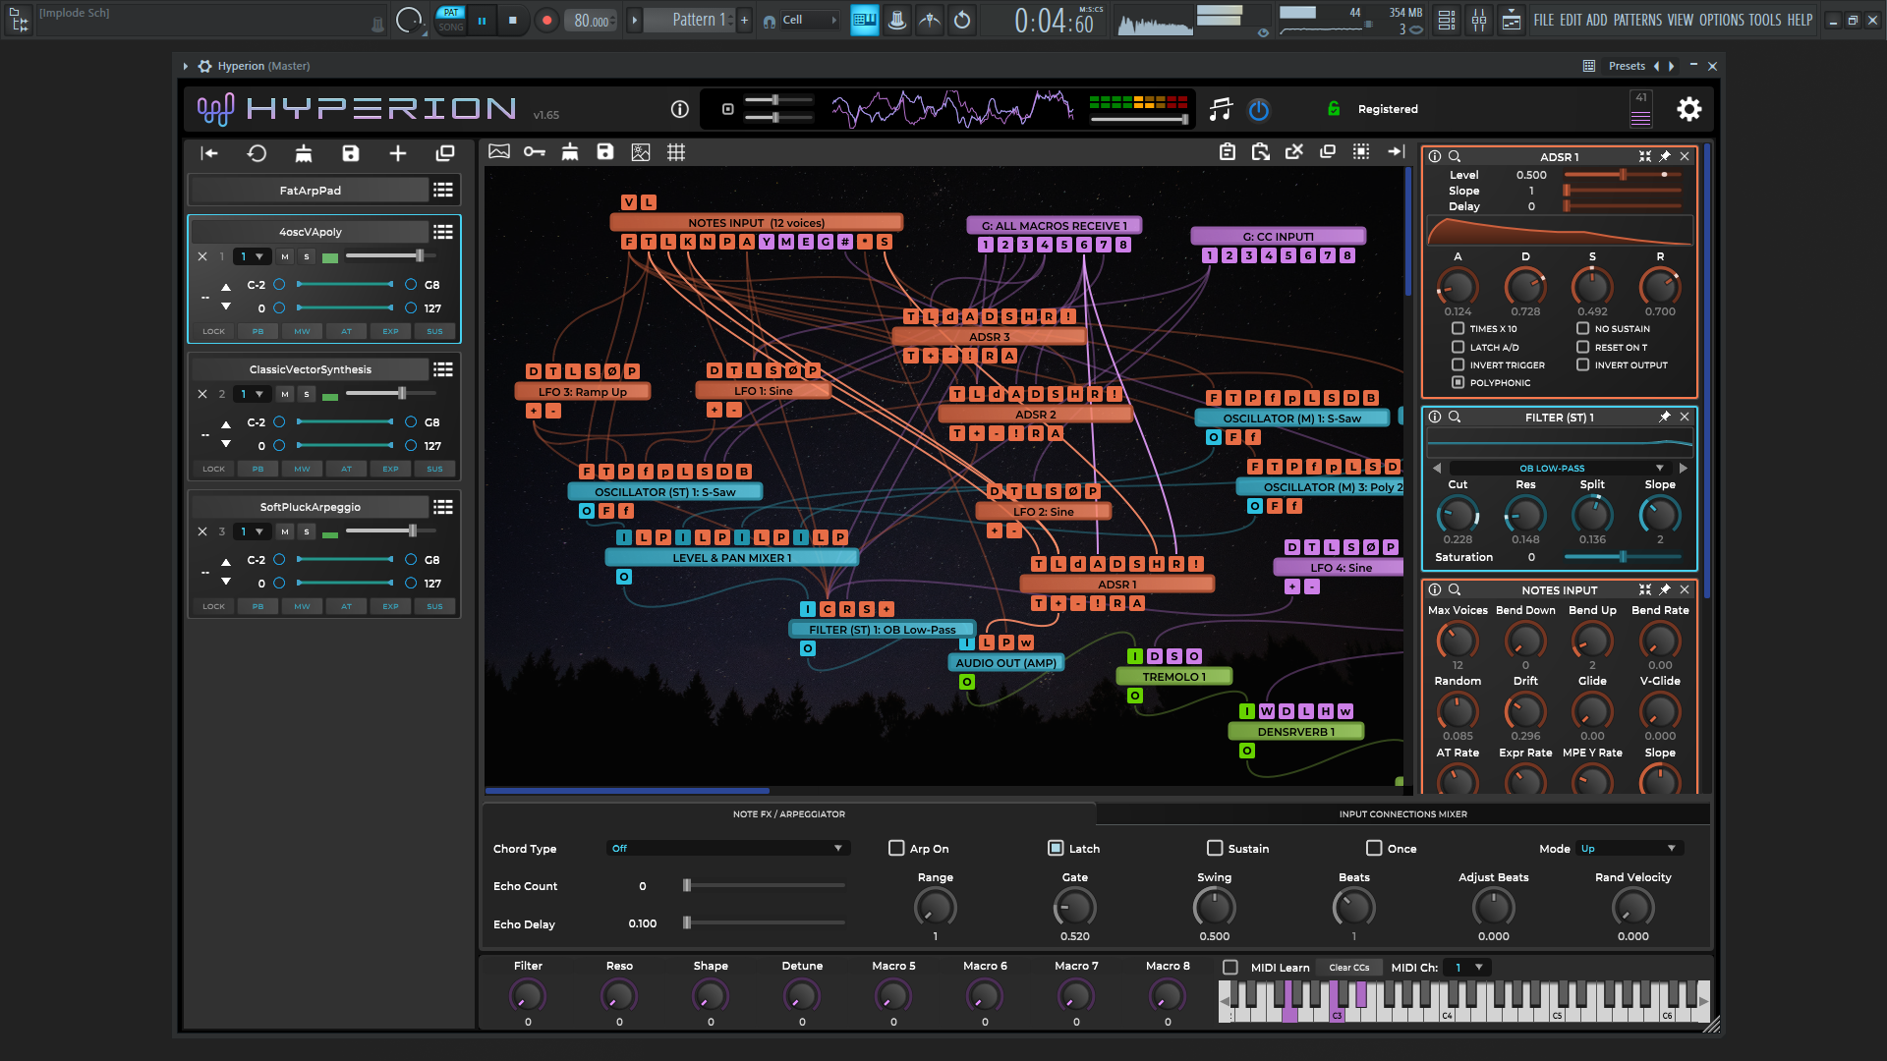
Task: Expand the OB Low-Pass filter type dropdown
Action: pos(1559,468)
